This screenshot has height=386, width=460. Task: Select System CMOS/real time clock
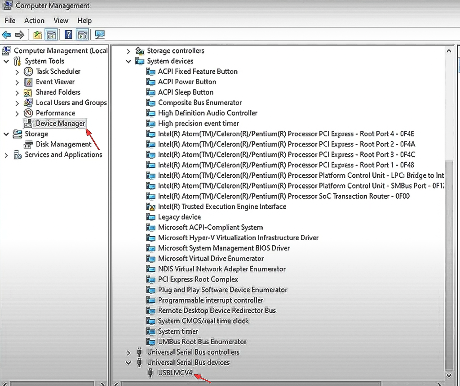click(x=203, y=321)
